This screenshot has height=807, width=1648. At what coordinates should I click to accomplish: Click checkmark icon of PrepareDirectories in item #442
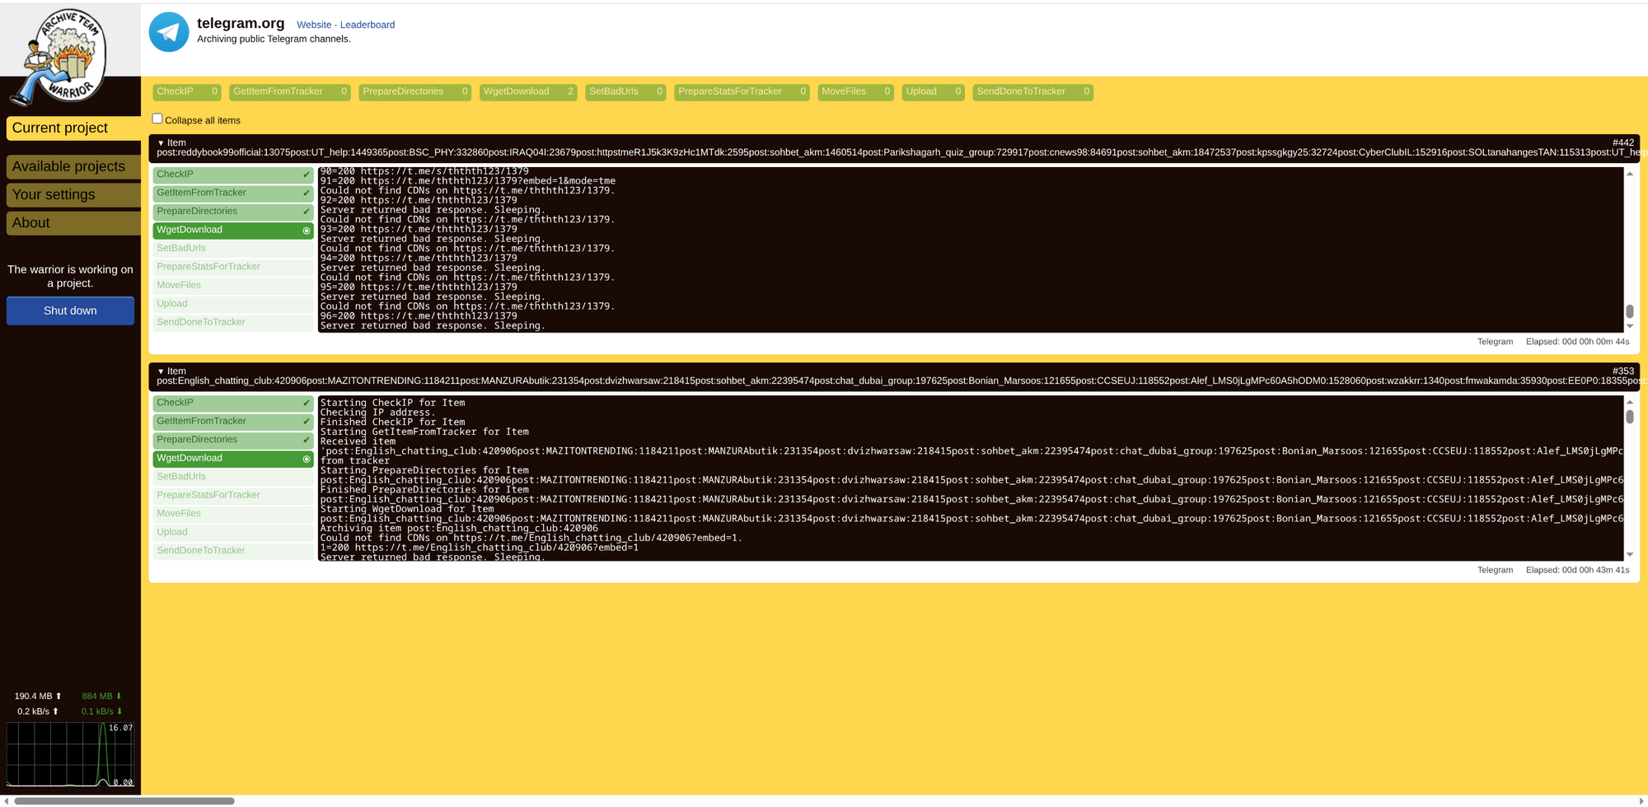(x=307, y=212)
